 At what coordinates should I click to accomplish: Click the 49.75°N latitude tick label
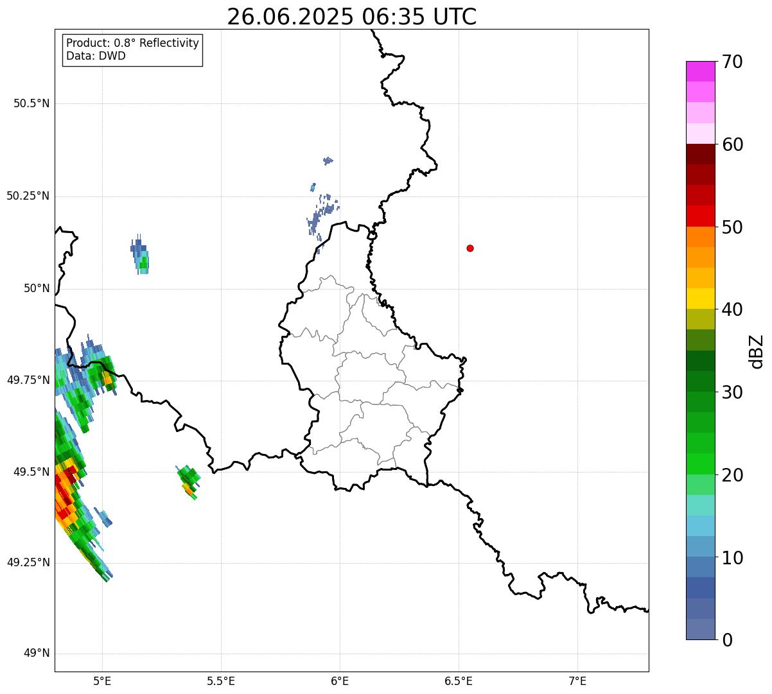click(28, 380)
